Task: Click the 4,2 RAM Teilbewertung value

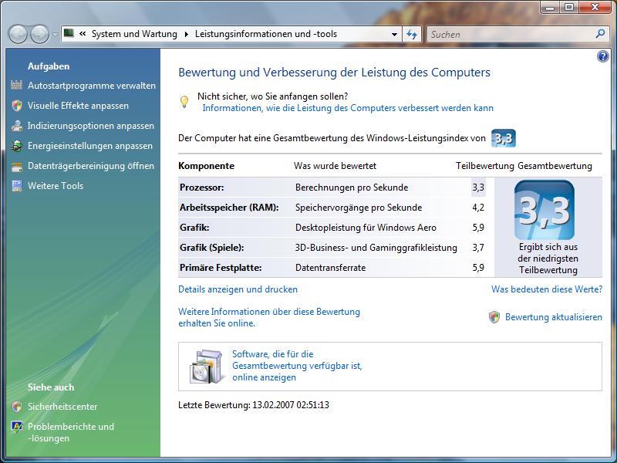Action: [x=478, y=208]
